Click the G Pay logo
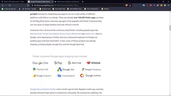This screenshot has width=171, height=96. 58,63
